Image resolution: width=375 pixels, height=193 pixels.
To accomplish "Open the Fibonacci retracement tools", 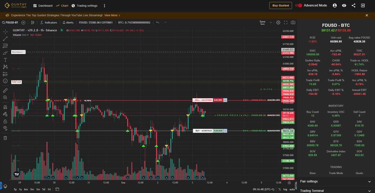I will coord(5,46).
